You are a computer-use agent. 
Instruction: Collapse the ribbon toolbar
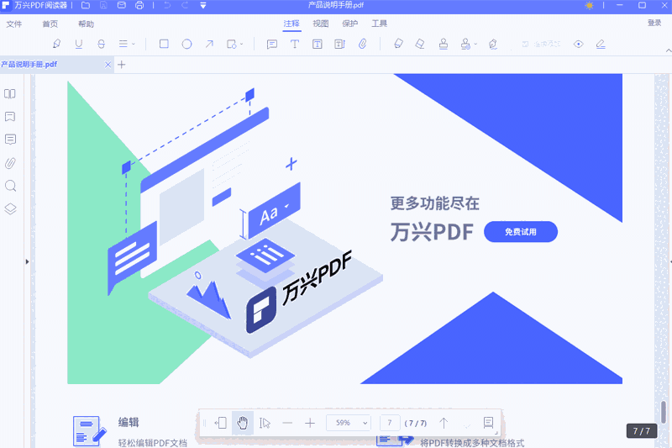point(668,50)
